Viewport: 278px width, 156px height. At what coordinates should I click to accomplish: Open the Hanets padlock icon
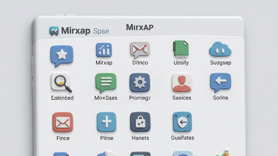click(140, 122)
